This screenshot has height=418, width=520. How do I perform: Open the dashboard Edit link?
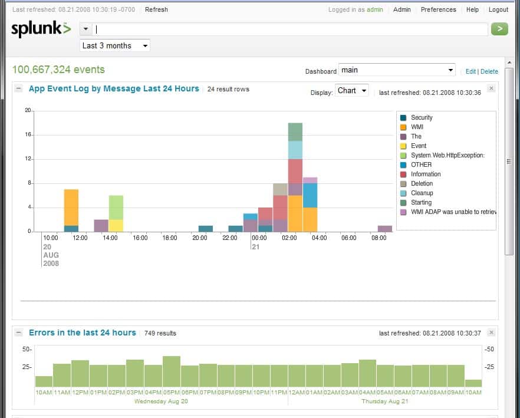click(471, 71)
